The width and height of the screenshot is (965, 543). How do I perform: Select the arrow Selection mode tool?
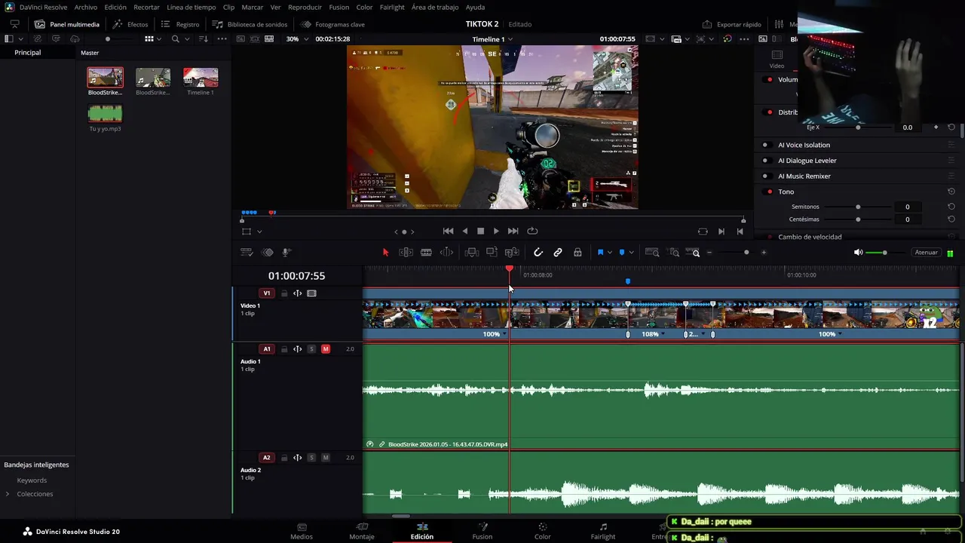(385, 253)
